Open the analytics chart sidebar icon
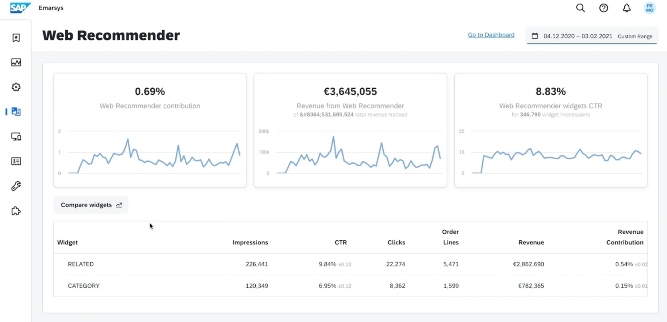 16,62
